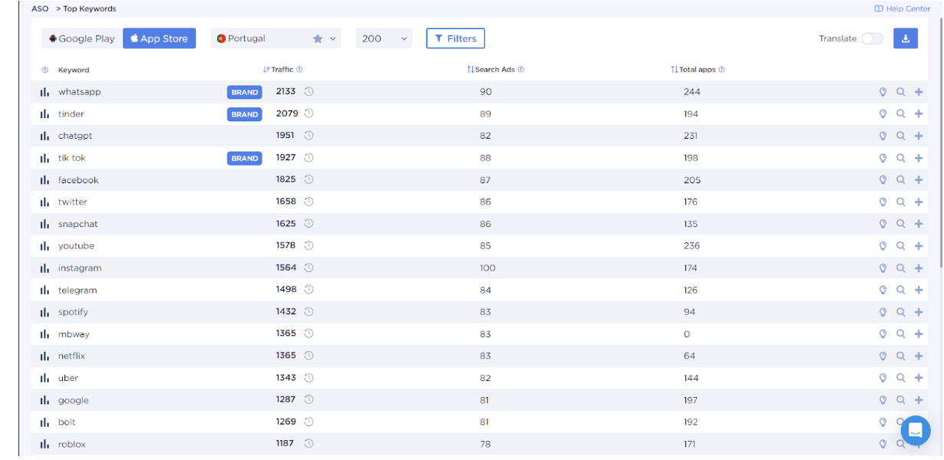Screen dimensions: 944x460
Task: Open the Filters button
Action: coord(455,38)
